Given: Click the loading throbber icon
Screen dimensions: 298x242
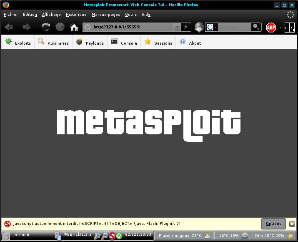Looking at the screenshot, I should [290, 15].
